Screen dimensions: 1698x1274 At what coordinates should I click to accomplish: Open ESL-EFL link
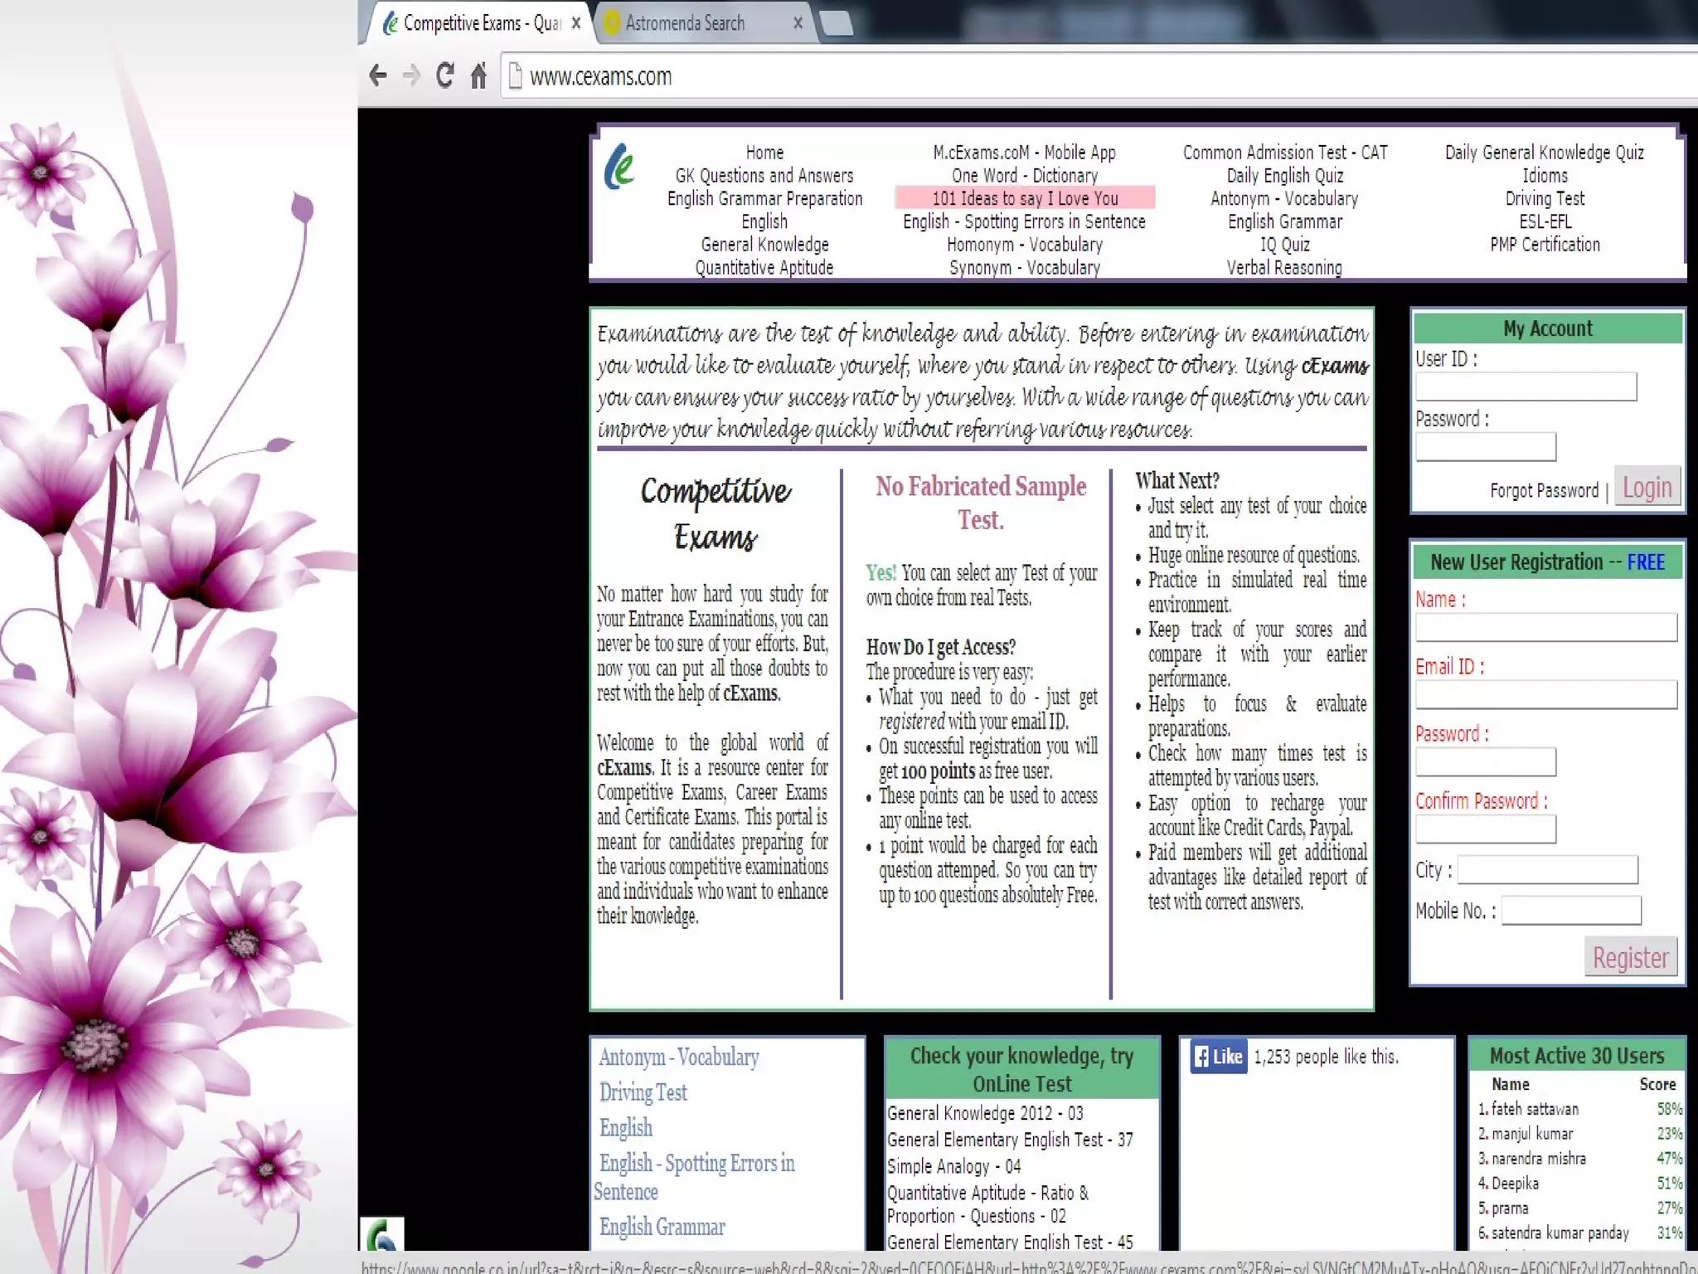coord(1545,221)
